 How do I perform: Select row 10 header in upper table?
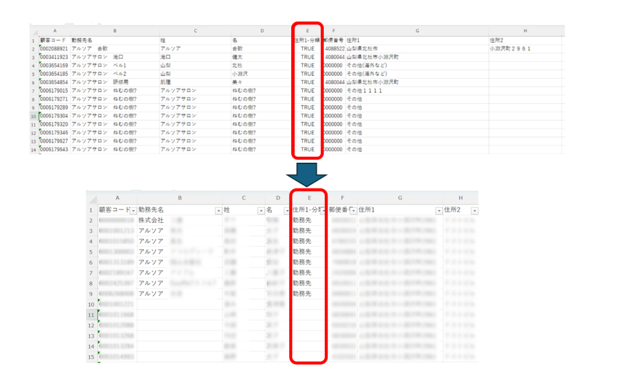tap(34, 115)
